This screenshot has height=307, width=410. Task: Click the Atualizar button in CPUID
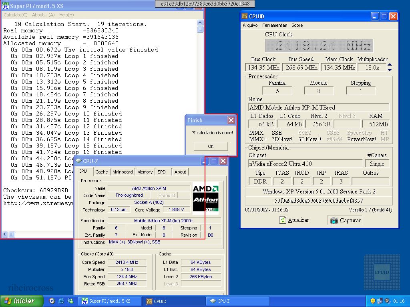point(294,220)
